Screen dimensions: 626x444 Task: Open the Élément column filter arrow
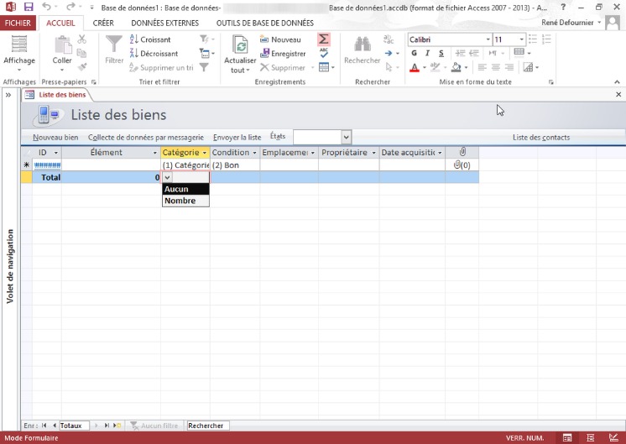[x=155, y=153]
